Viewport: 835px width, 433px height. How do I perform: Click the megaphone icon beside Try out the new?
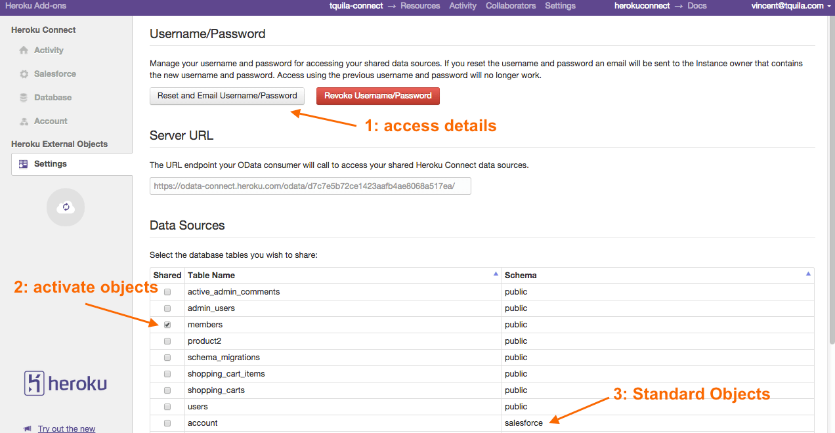[28, 428]
